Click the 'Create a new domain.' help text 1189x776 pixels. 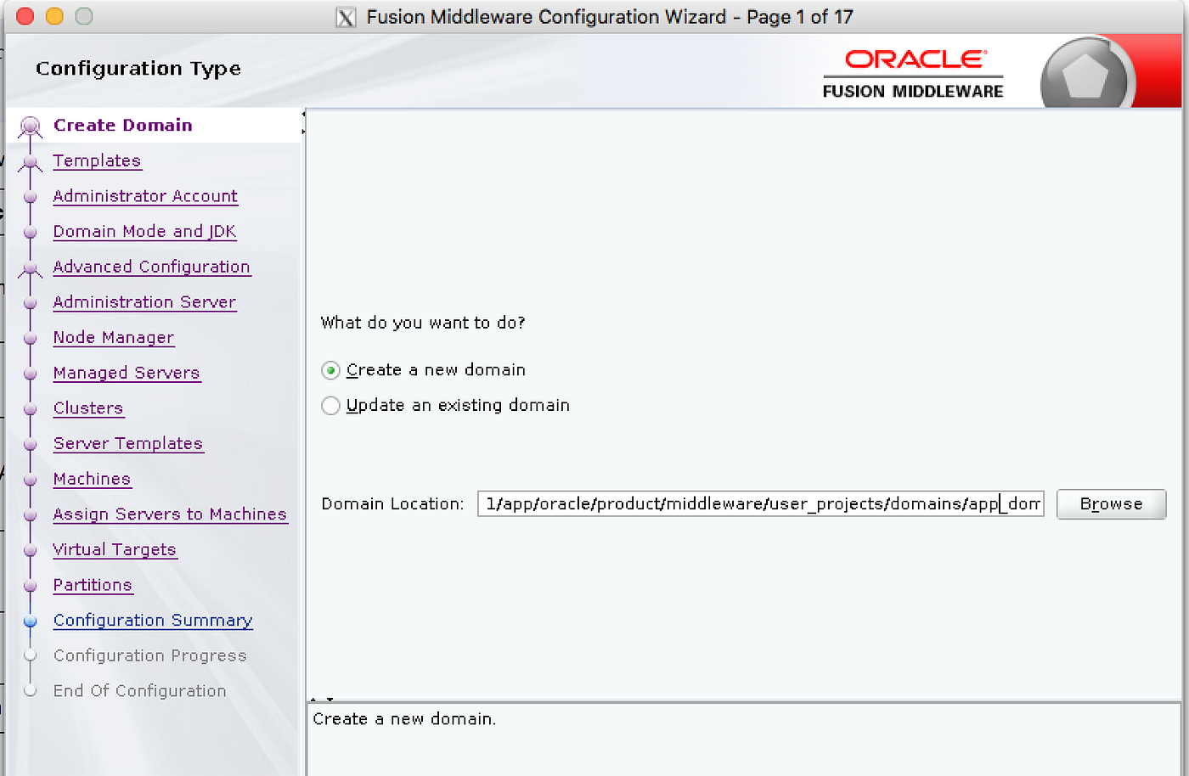[x=404, y=719]
